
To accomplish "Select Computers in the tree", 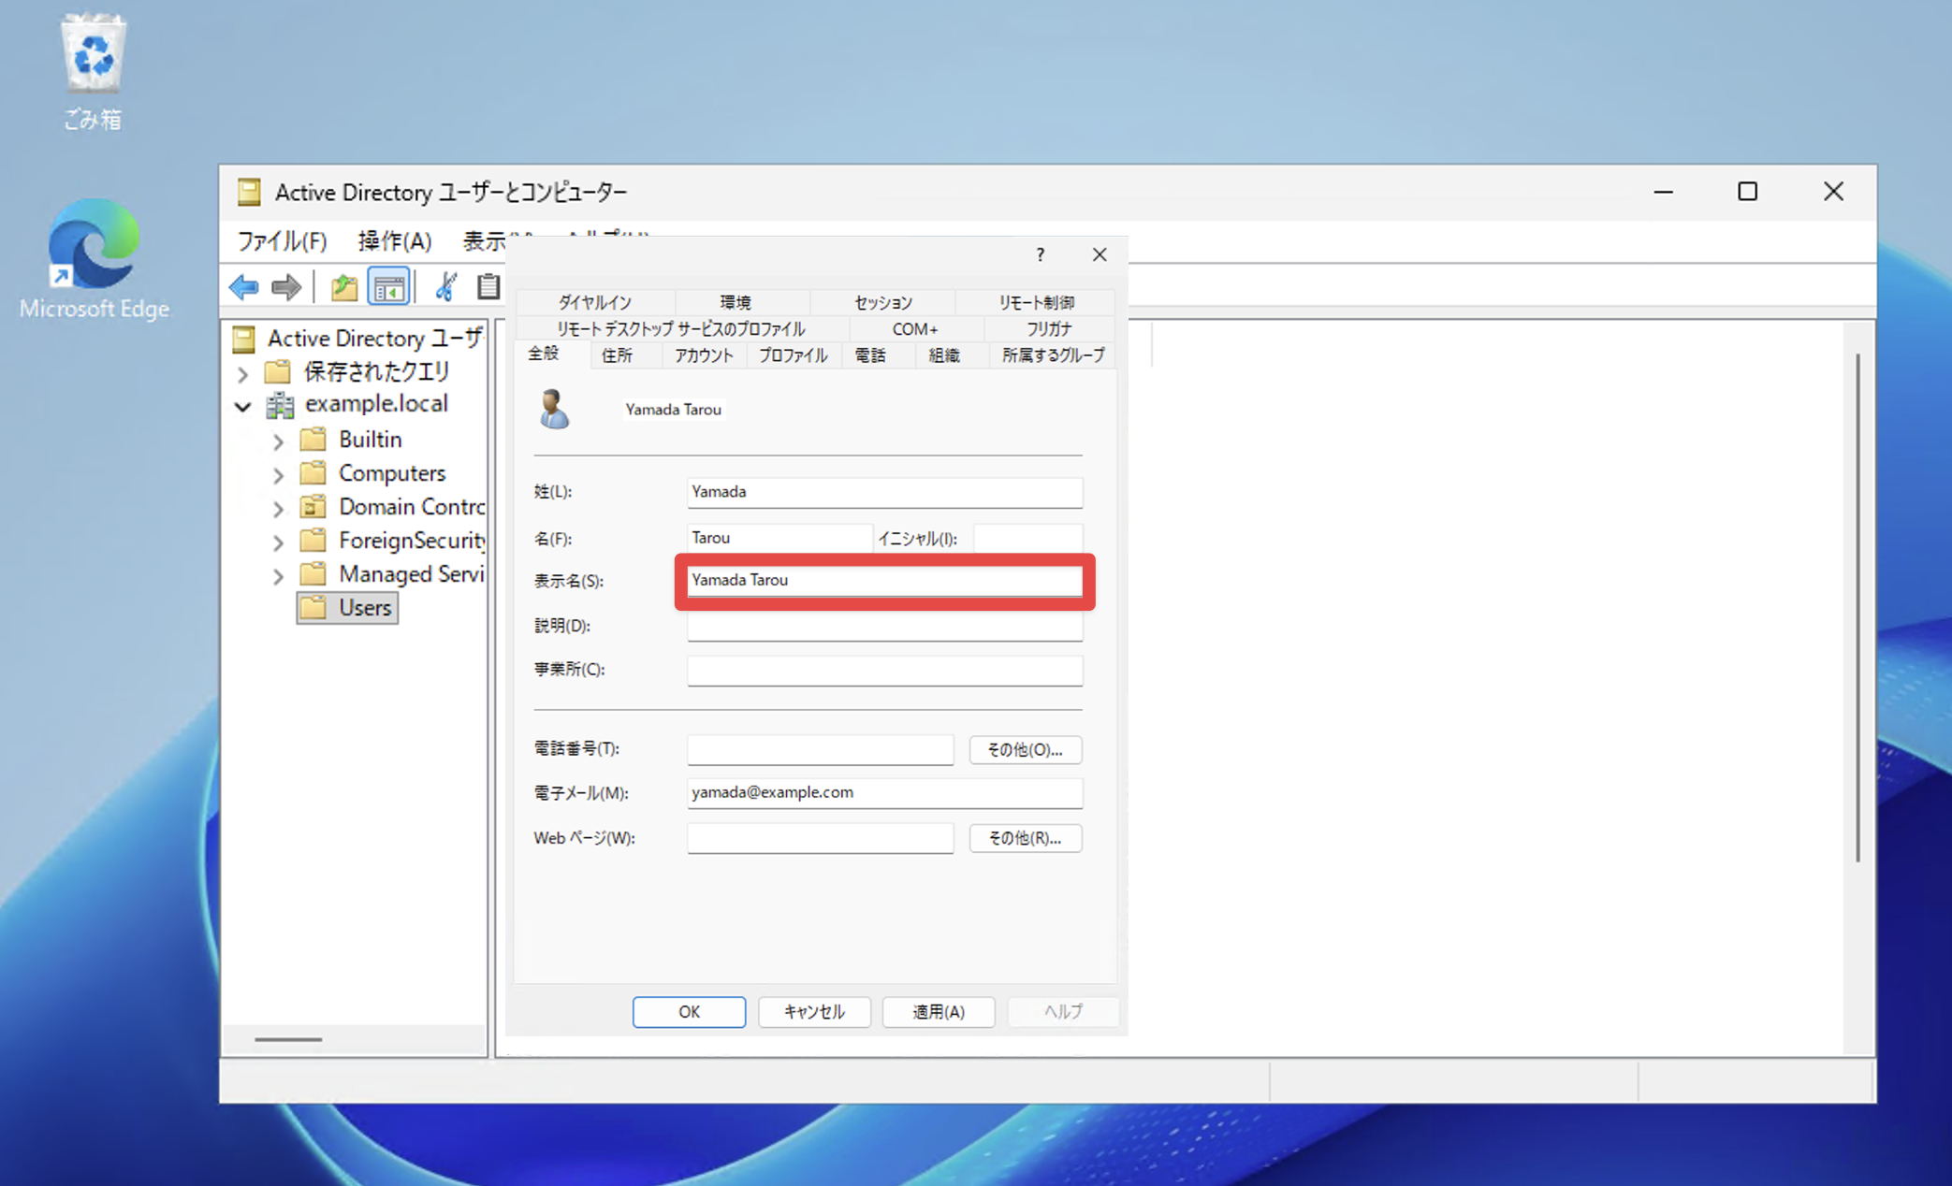I will [392, 473].
